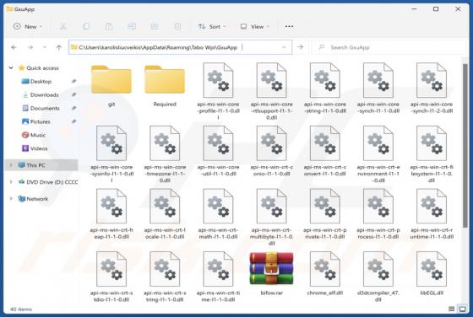Expand the DVD Drive tree node
The width and height of the screenshot is (473, 317).
point(11,182)
